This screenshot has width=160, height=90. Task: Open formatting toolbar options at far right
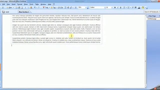pos(147,8)
